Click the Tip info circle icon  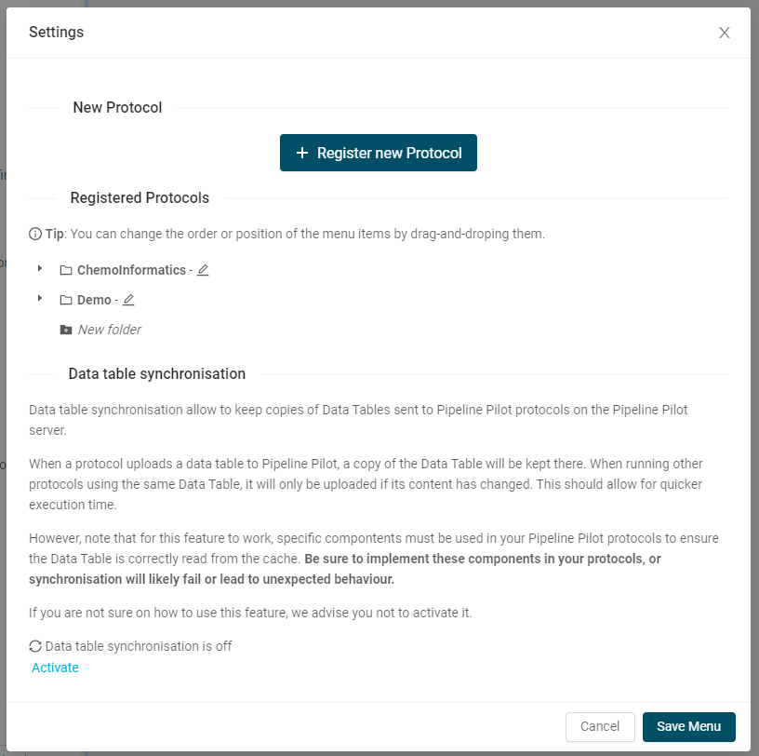click(x=35, y=234)
